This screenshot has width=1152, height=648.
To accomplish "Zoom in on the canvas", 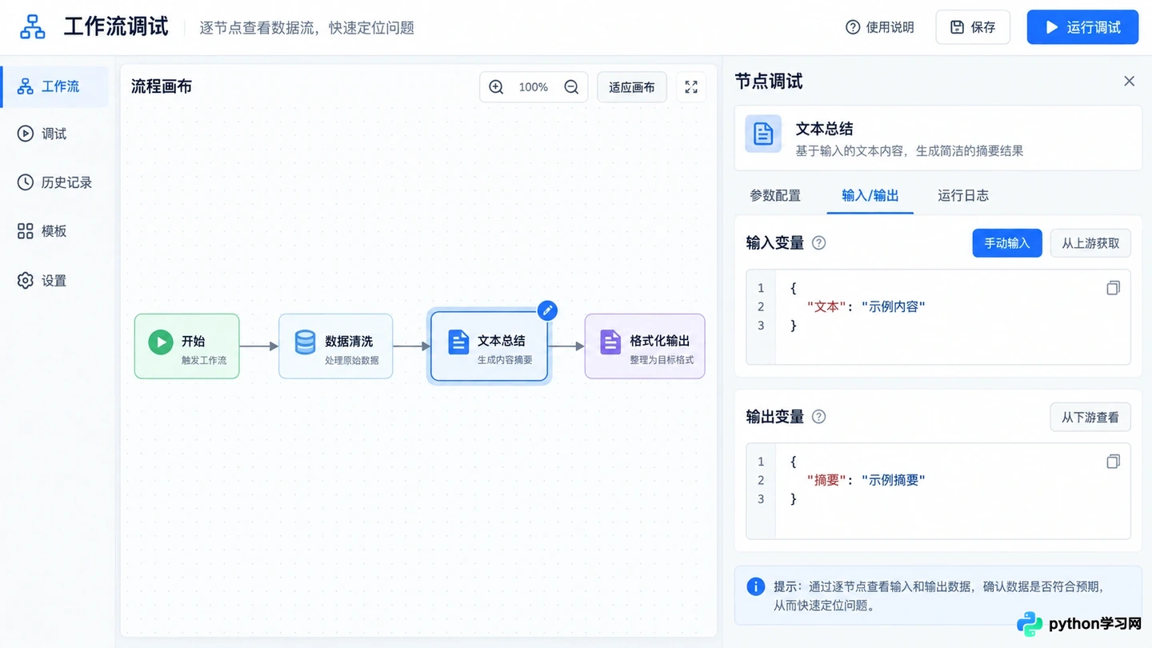I will 496,87.
